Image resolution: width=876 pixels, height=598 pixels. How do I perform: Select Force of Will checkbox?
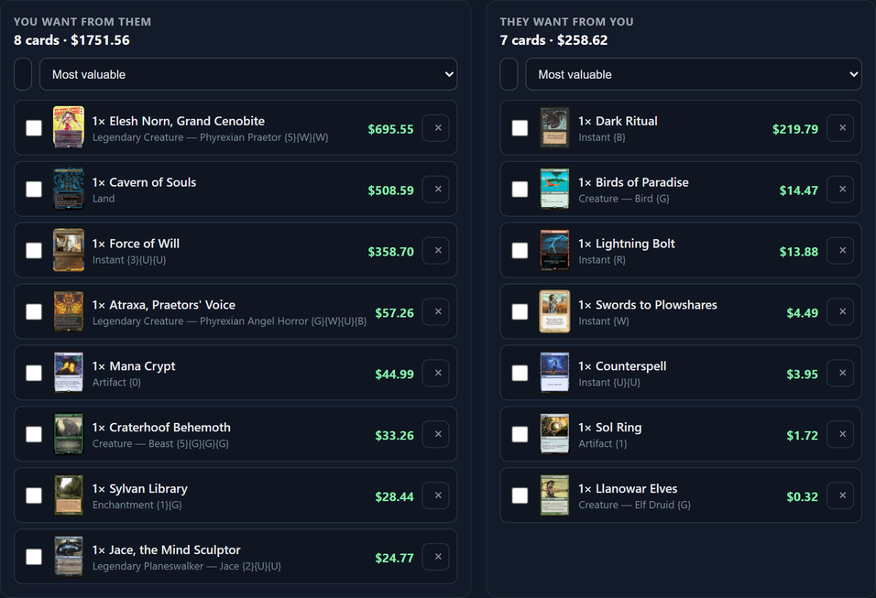pyautogui.click(x=34, y=250)
